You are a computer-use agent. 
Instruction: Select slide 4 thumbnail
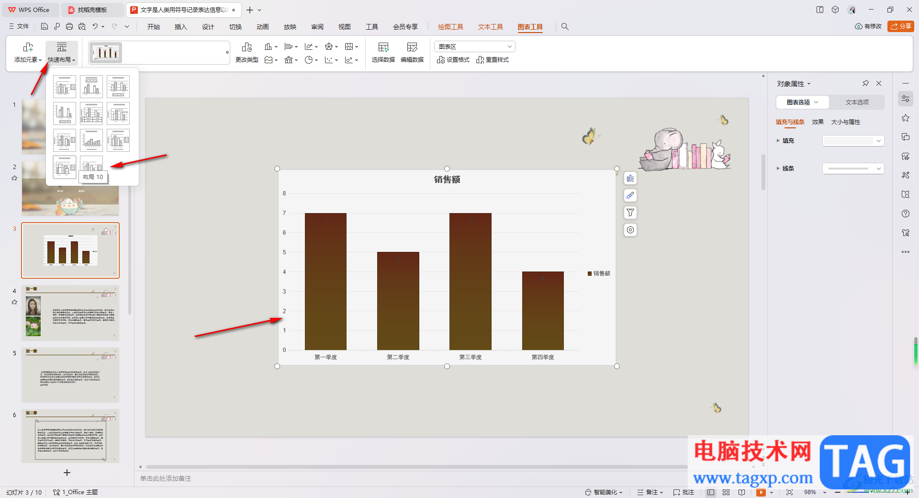pos(70,313)
